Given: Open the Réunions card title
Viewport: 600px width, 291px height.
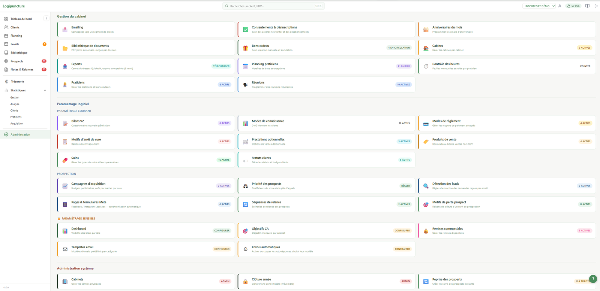Looking at the screenshot, I should coord(258,82).
